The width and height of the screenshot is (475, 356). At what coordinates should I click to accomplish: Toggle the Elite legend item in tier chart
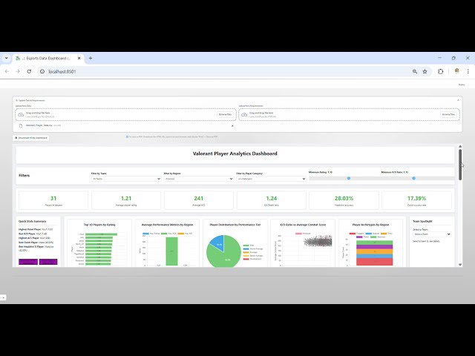click(x=249, y=245)
